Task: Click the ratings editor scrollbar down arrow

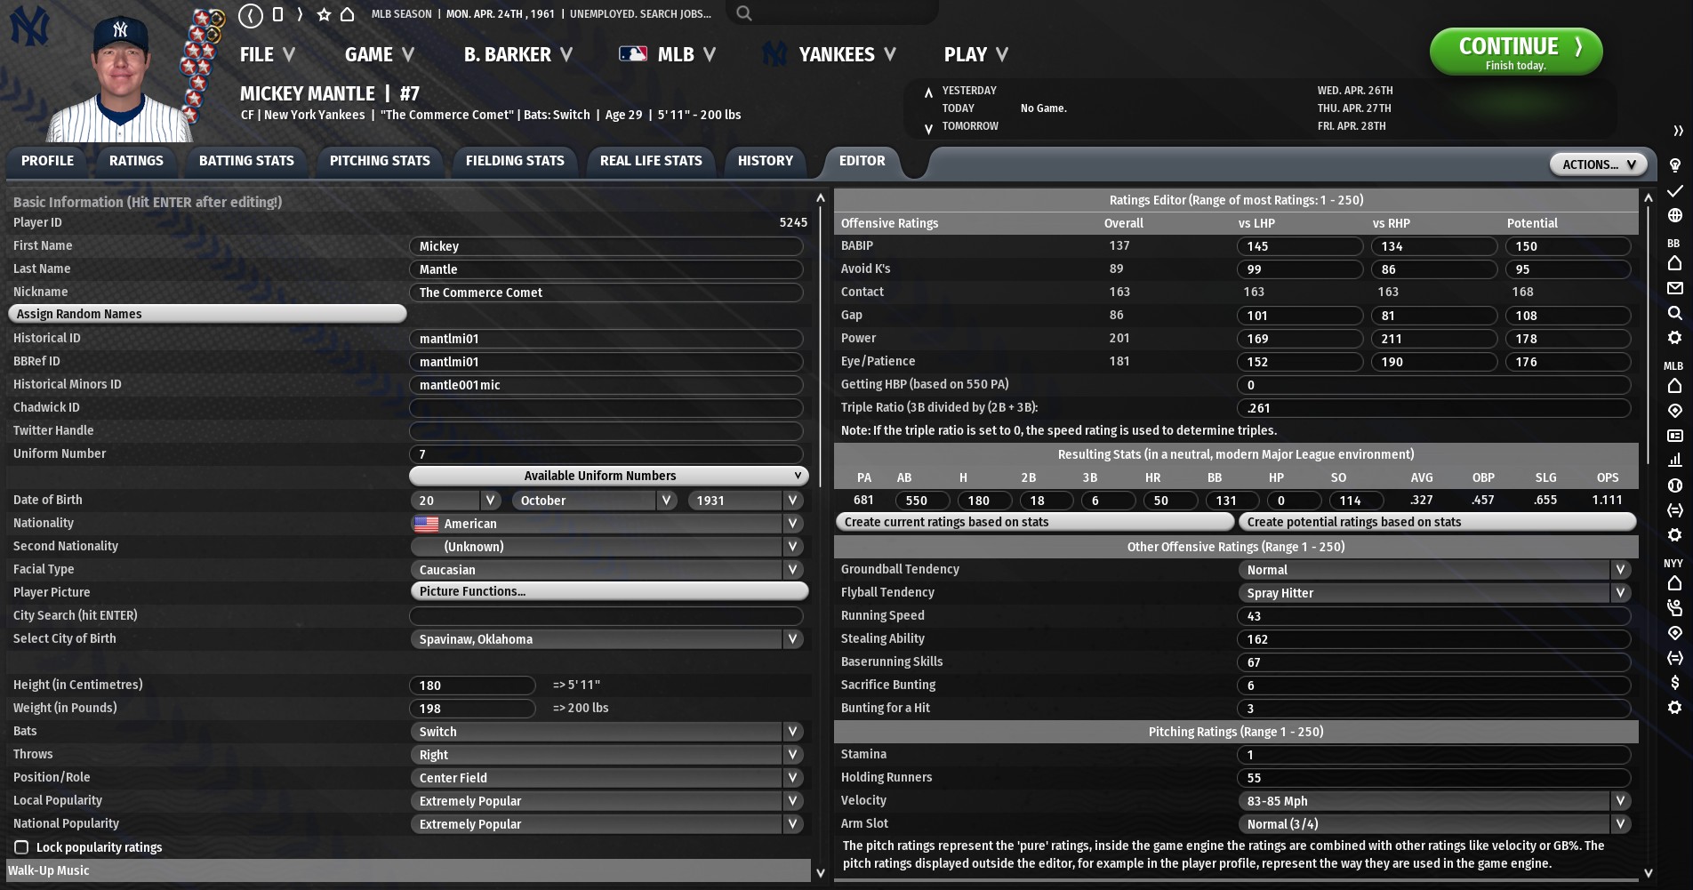Action: [1648, 872]
